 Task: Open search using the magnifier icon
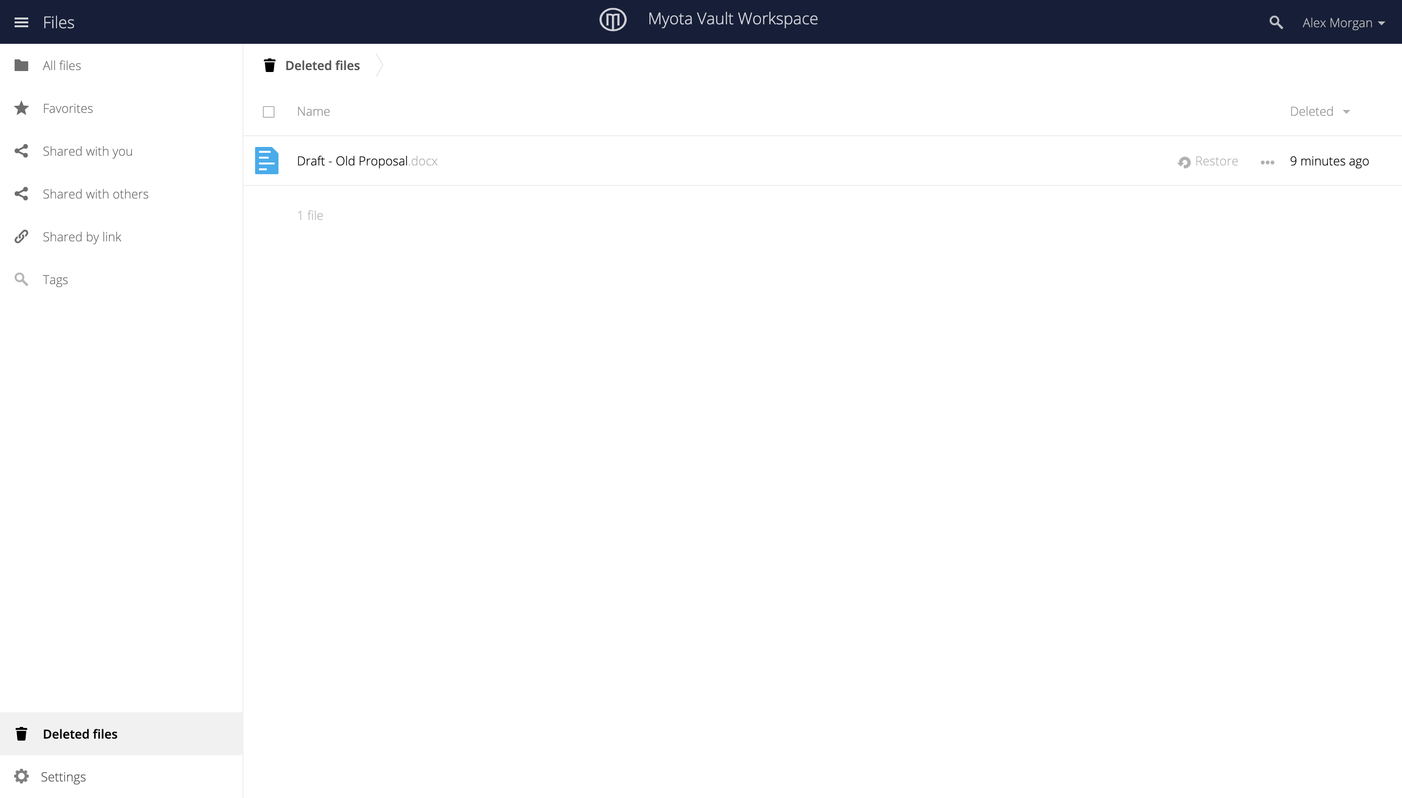click(1276, 22)
